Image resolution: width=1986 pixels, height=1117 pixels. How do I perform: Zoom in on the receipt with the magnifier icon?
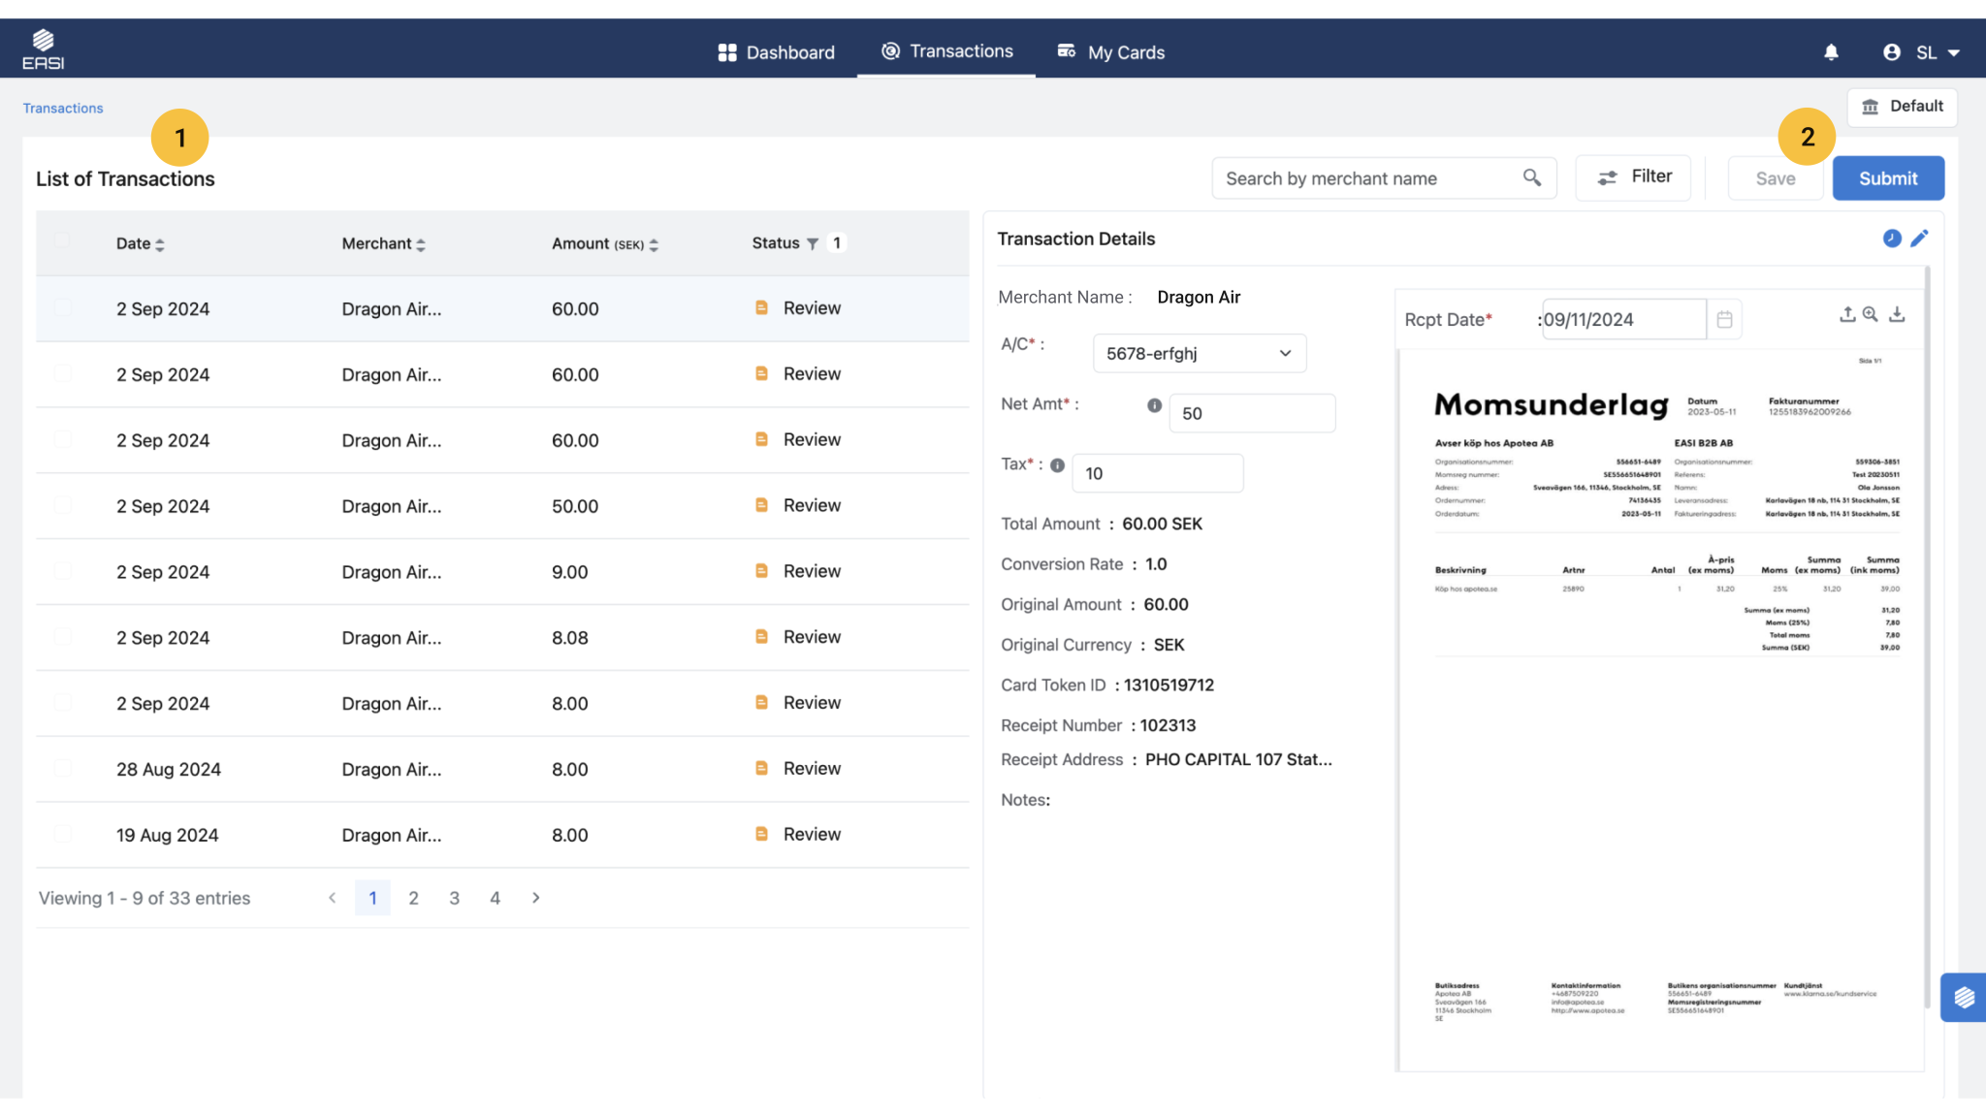[x=1871, y=314]
